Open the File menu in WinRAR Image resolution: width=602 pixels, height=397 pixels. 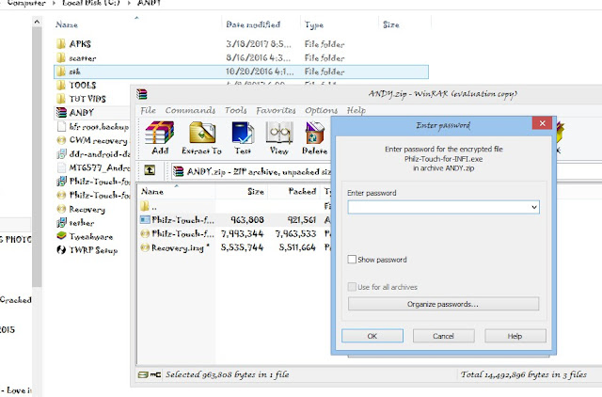tap(149, 110)
